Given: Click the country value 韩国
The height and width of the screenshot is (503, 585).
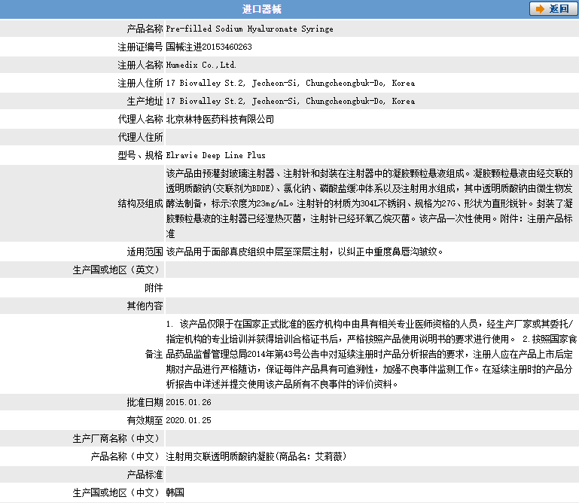Looking at the screenshot, I should click(x=175, y=492).
